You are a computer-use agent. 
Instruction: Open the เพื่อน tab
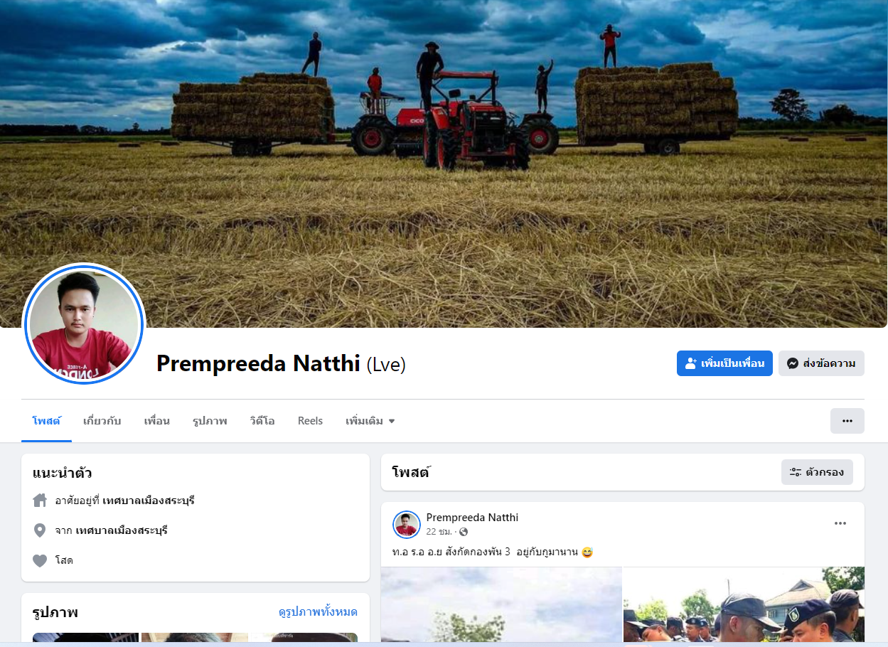tap(156, 421)
